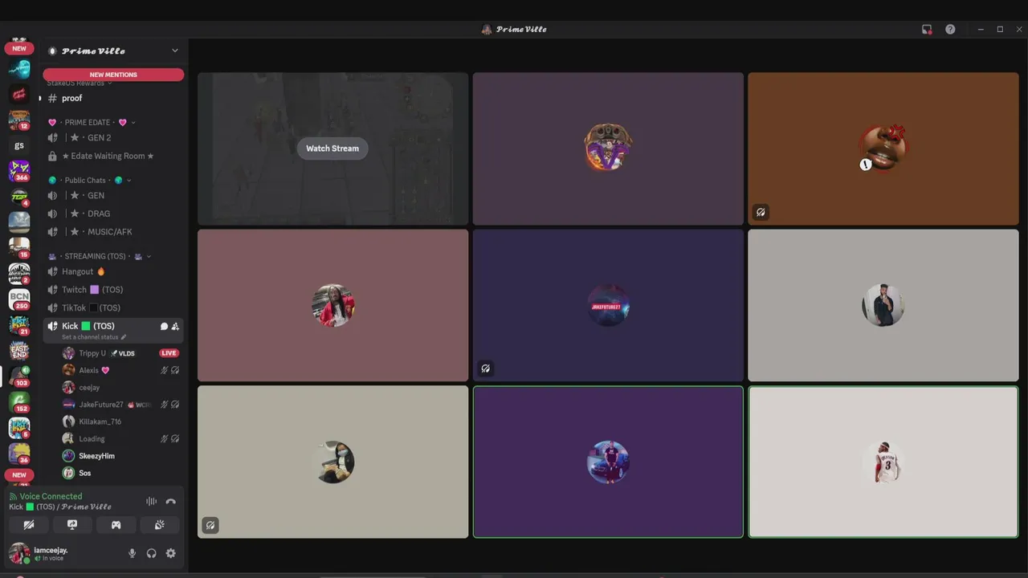Click the top NEW unread indicator
Screen dimensions: 1028x578
click(x=19, y=48)
